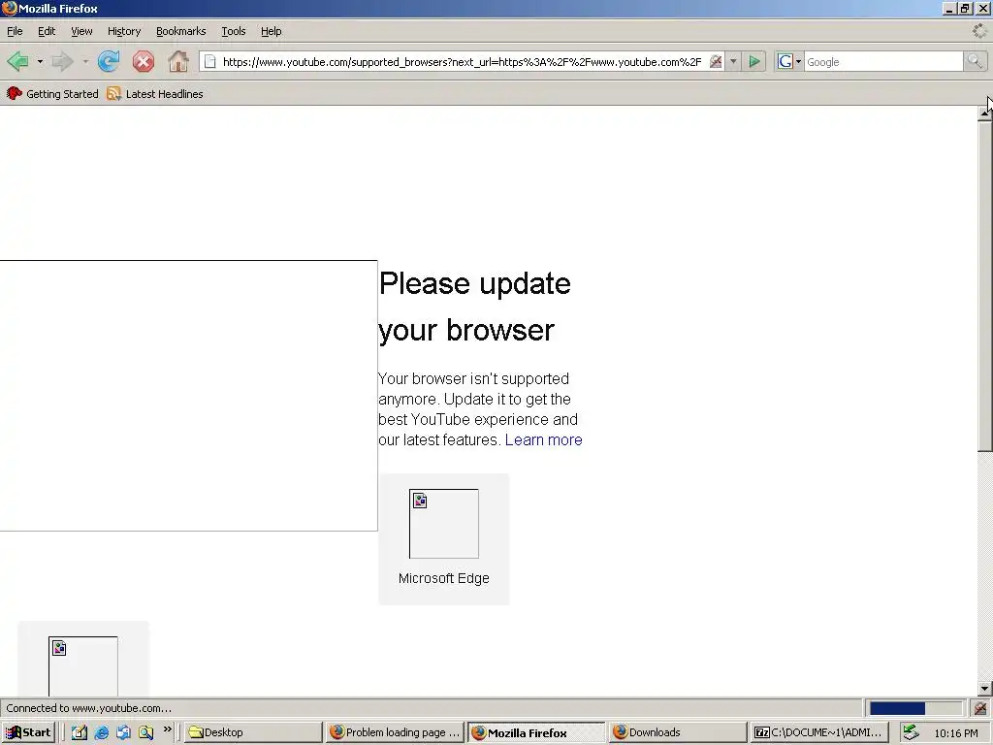Open the View menu
The height and width of the screenshot is (745, 993).
(81, 31)
